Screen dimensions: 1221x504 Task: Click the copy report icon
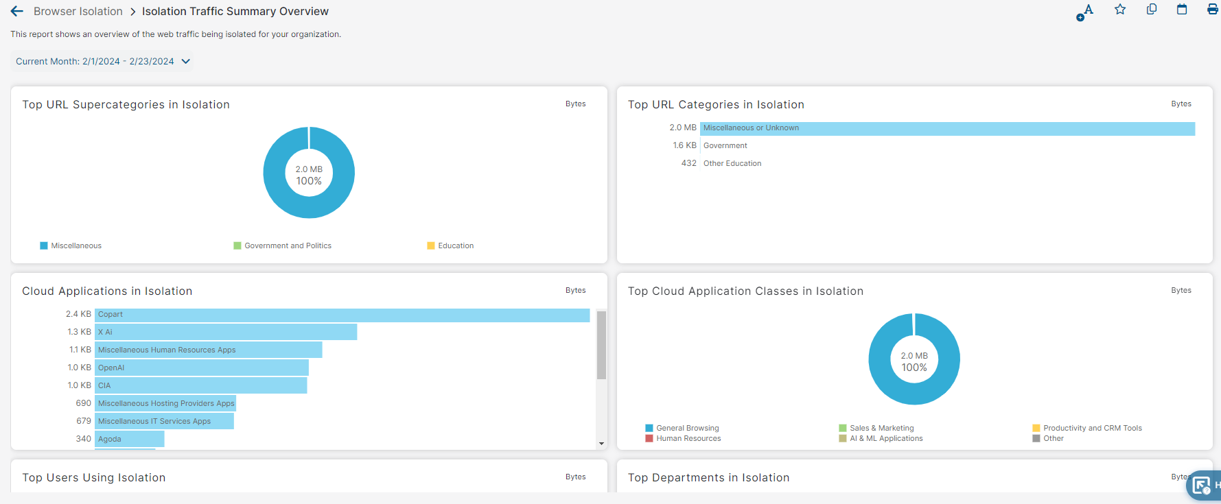click(x=1152, y=10)
